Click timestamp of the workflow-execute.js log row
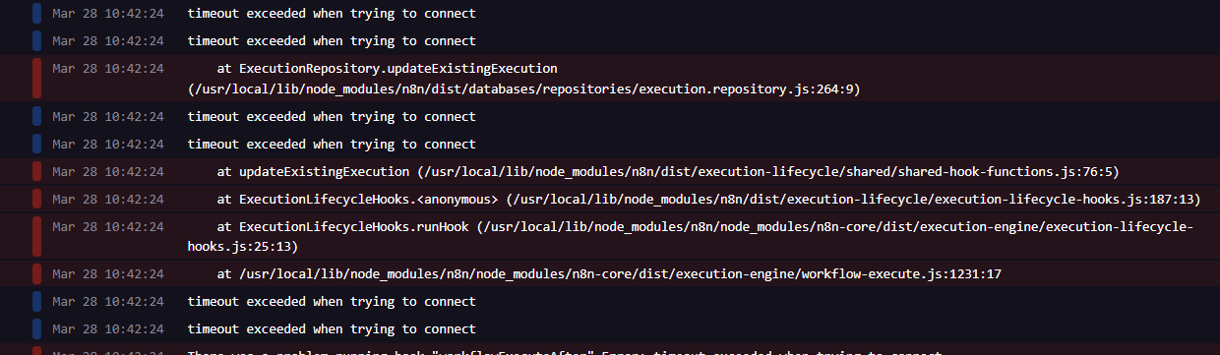Image resolution: width=1220 pixels, height=355 pixels. [108, 273]
